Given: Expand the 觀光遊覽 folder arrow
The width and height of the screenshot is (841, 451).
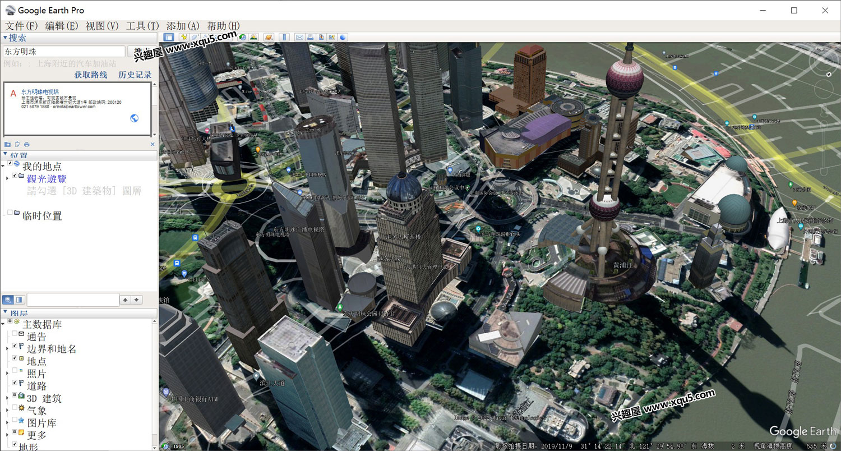Looking at the screenshot, I should coord(7,178).
